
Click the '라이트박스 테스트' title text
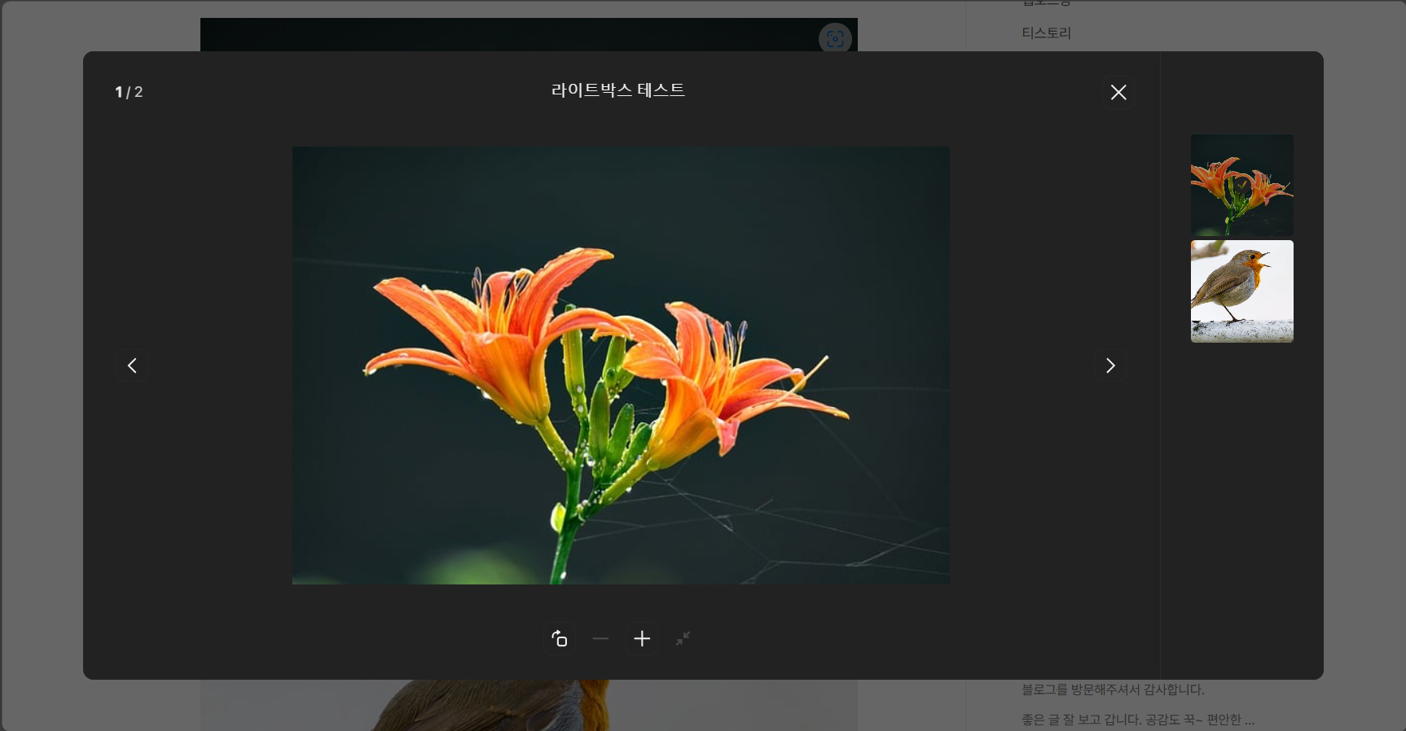pyautogui.click(x=618, y=90)
